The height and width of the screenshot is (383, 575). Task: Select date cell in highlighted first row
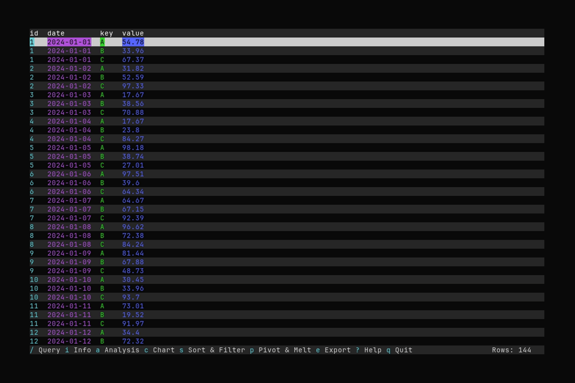pyautogui.click(x=69, y=42)
